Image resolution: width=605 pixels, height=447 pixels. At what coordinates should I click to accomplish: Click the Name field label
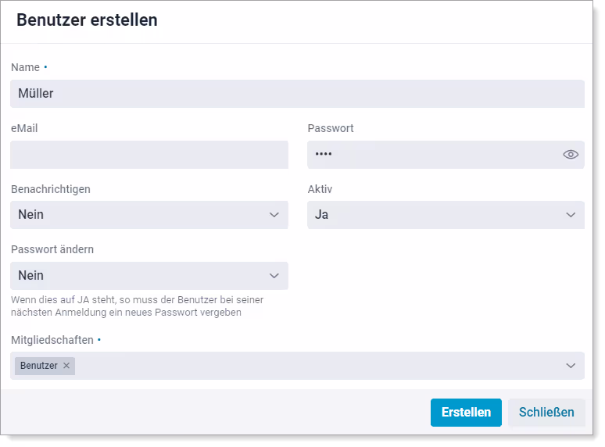pos(25,67)
